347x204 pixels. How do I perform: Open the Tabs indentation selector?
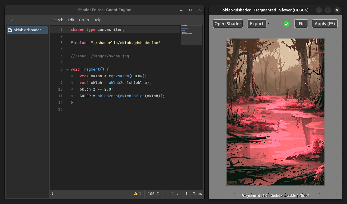click(x=197, y=194)
